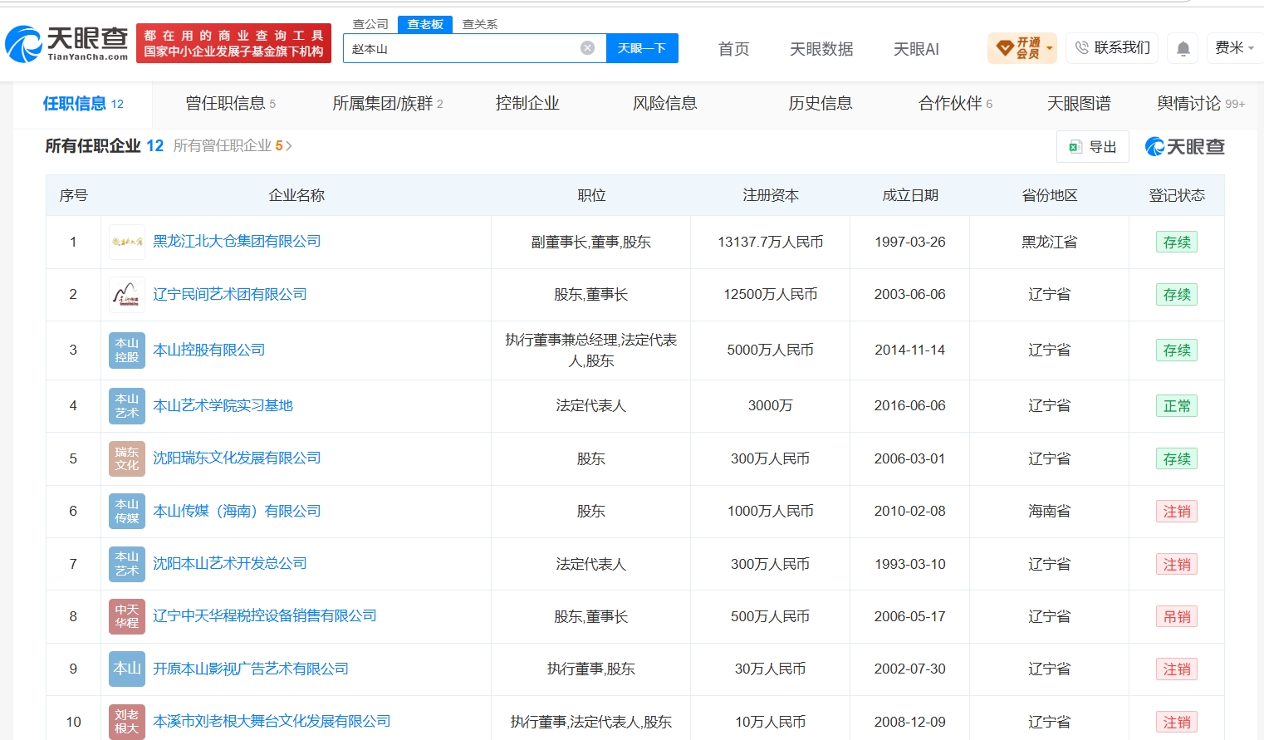Viewport: 1264px width, 740px height.
Task: Open the 开通会员 VIP dropdown
Action: pyautogui.click(x=1022, y=48)
